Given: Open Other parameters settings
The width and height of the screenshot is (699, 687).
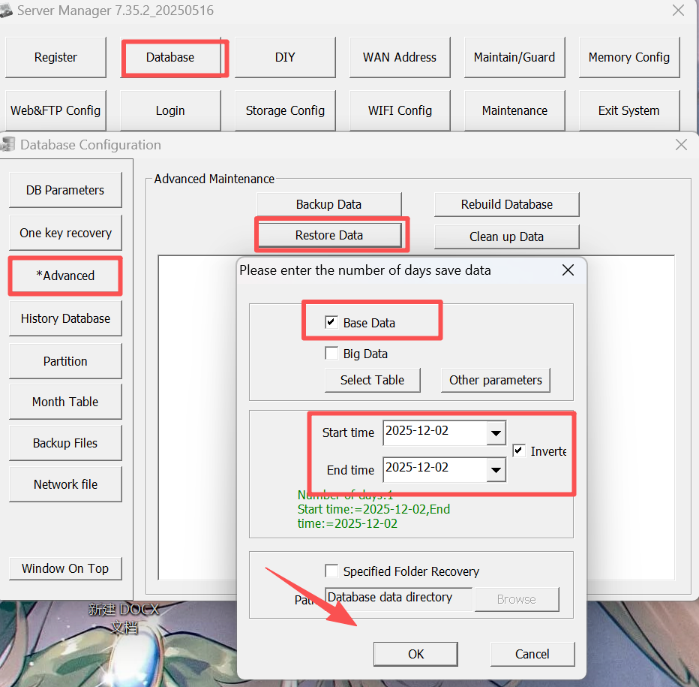Looking at the screenshot, I should coord(495,380).
